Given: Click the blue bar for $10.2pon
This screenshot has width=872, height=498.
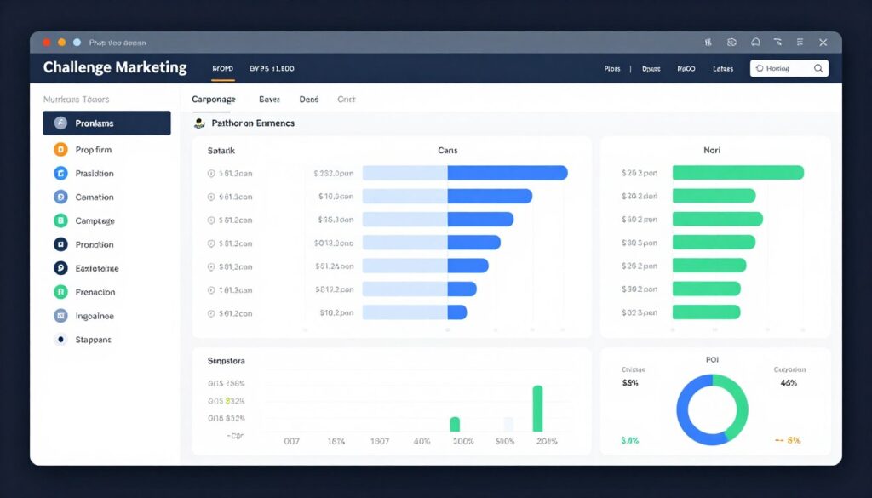Looking at the screenshot, I should coord(457,312).
